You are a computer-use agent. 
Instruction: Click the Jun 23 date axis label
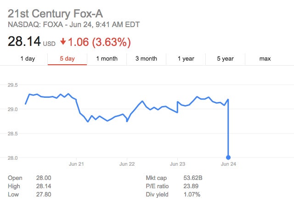pyautogui.click(x=177, y=163)
